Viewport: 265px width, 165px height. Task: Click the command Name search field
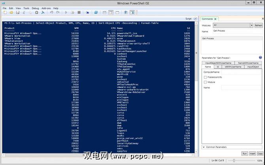click(x=238, y=31)
